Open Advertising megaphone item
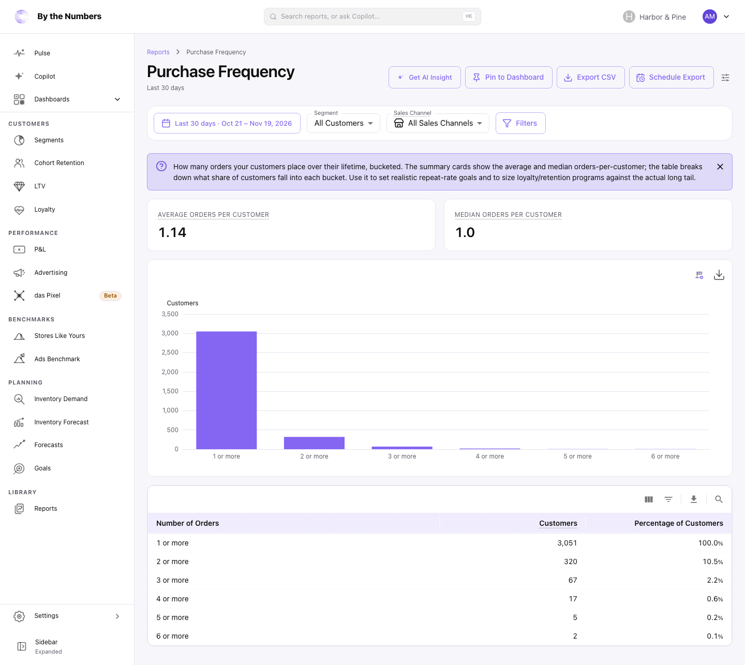This screenshot has height=665, width=745. point(67,273)
